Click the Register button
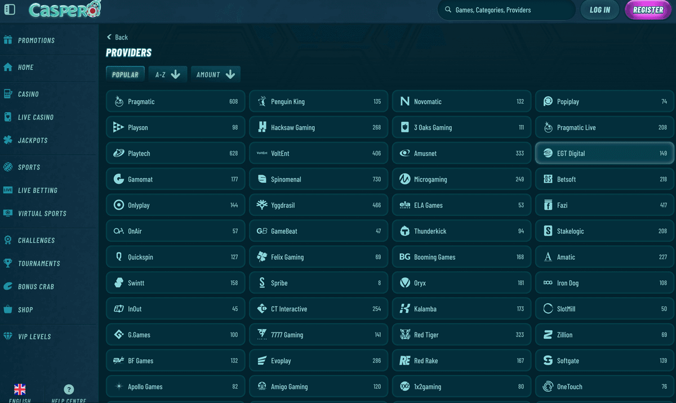 [648, 10]
